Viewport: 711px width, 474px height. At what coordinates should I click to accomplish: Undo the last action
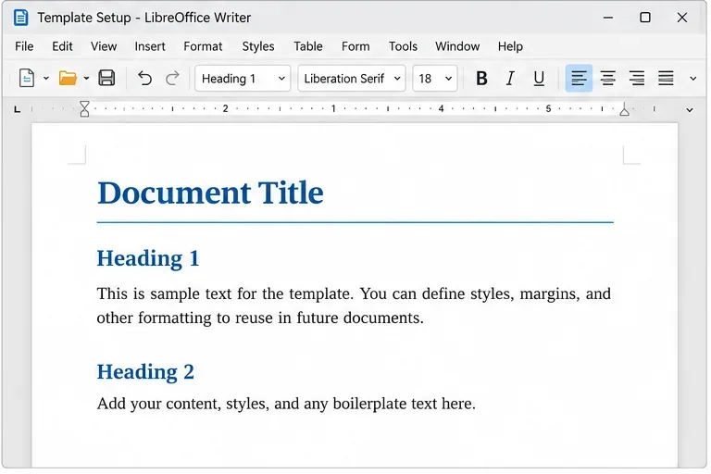(x=144, y=79)
